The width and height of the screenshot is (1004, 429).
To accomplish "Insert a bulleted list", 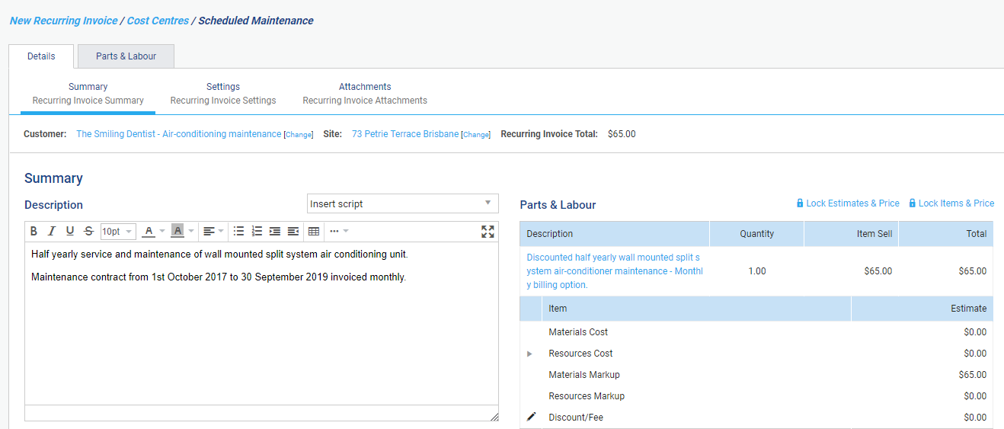I will 238,232.
